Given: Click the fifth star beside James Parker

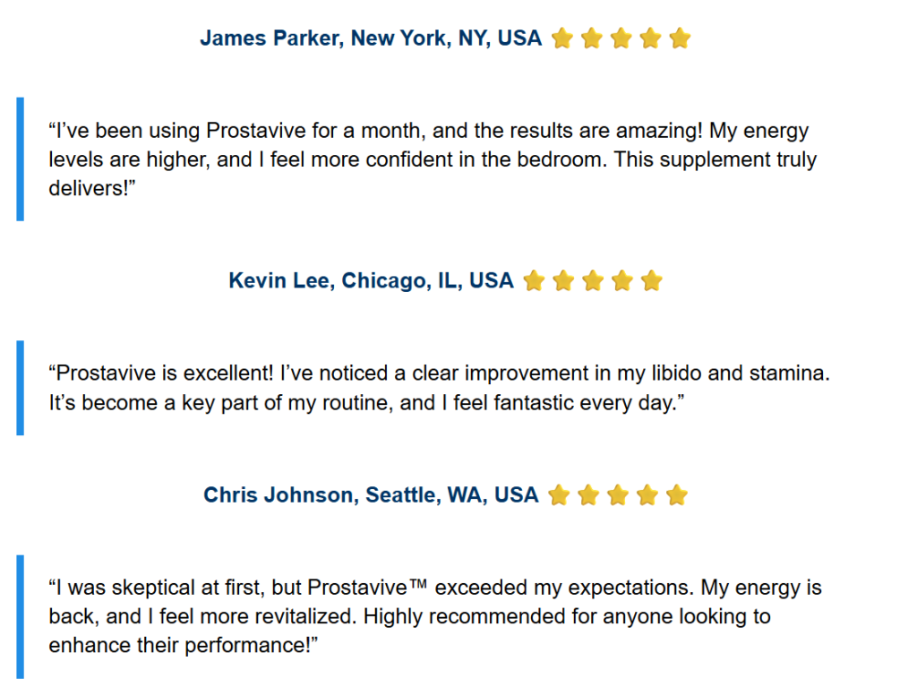Looking at the screenshot, I should pos(681,39).
